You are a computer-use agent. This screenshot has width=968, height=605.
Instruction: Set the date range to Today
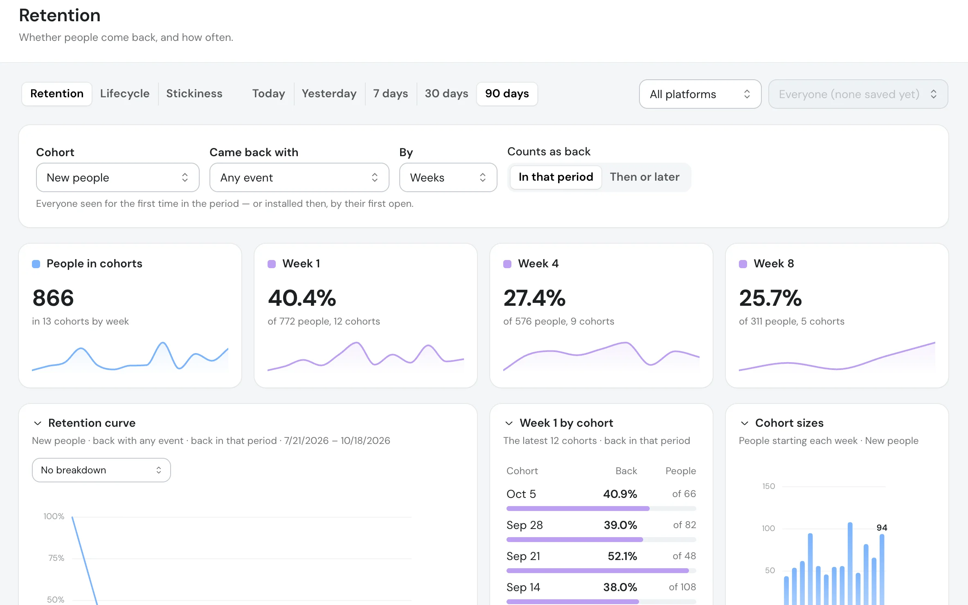[x=268, y=94]
